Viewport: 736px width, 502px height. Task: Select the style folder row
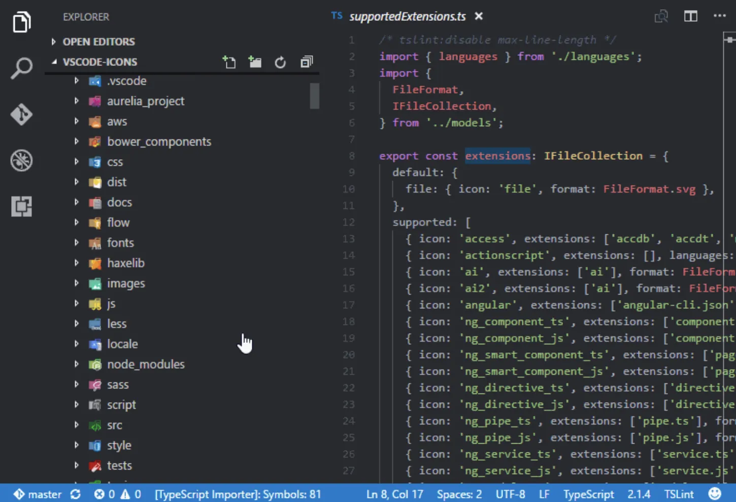[x=183, y=445]
